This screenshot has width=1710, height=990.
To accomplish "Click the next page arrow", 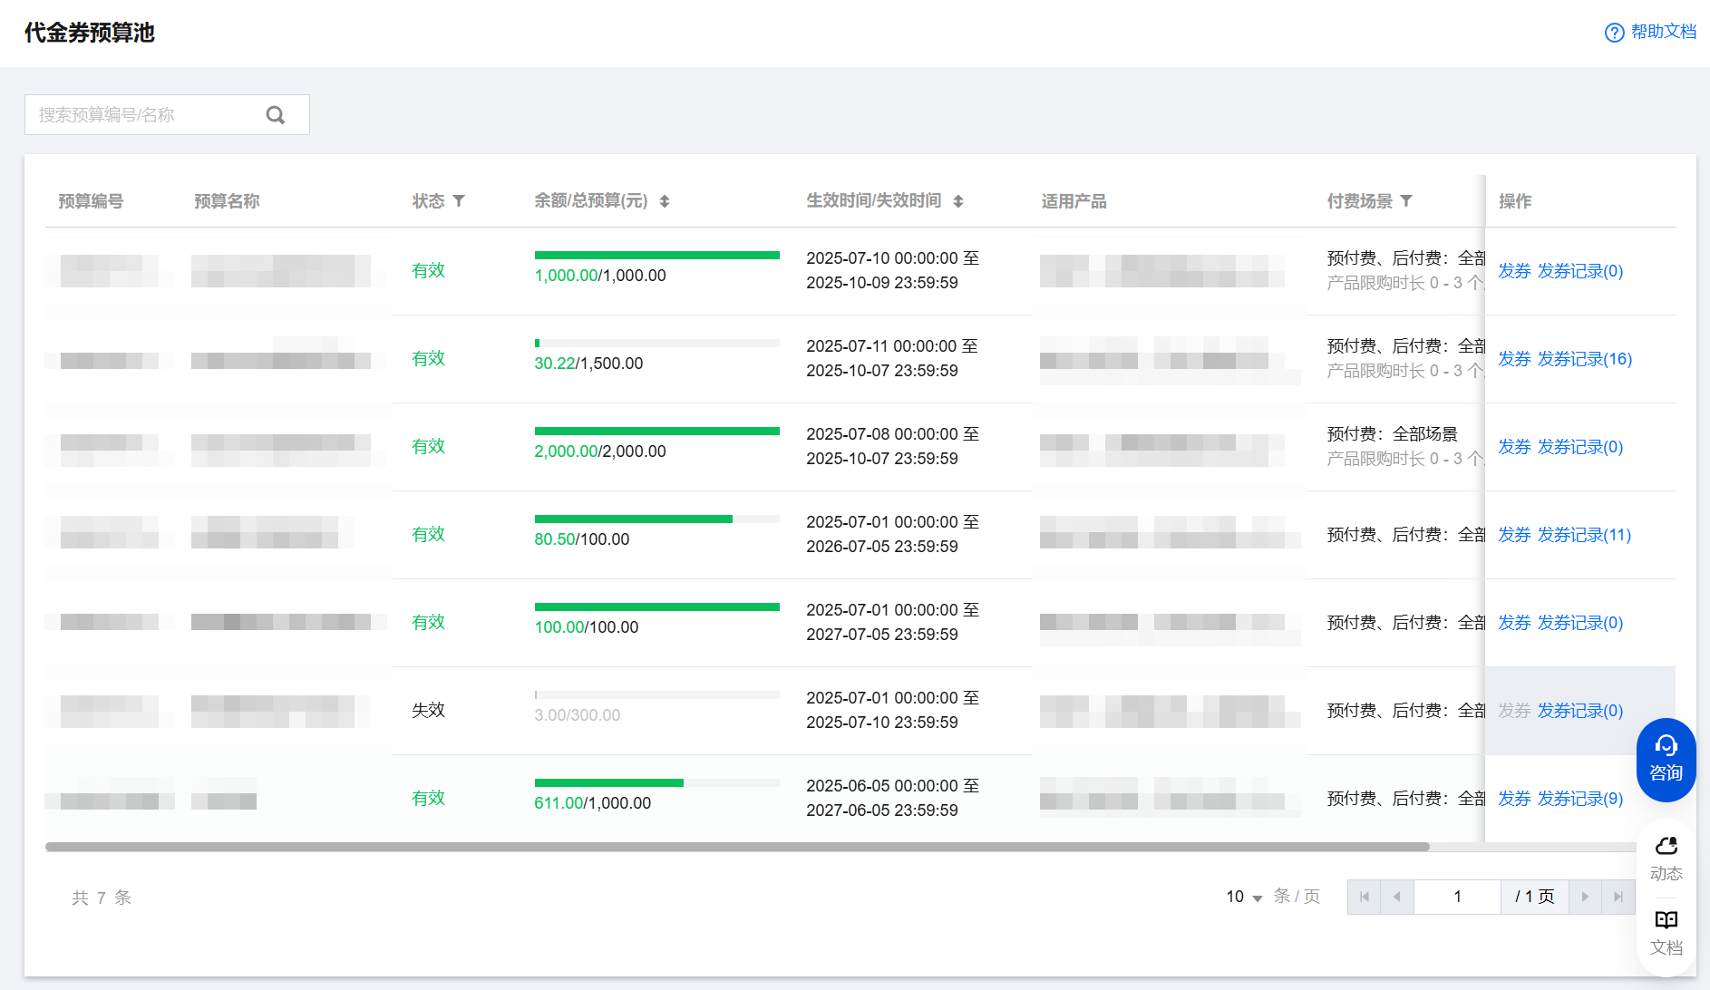I will 1585,897.
